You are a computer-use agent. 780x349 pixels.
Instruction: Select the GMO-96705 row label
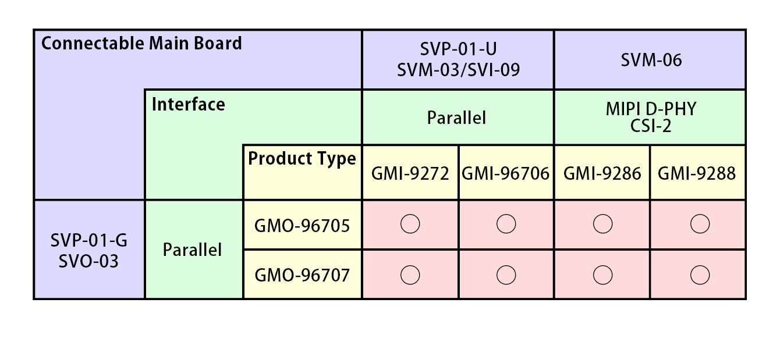pyautogui.click(x=302, y=225)
